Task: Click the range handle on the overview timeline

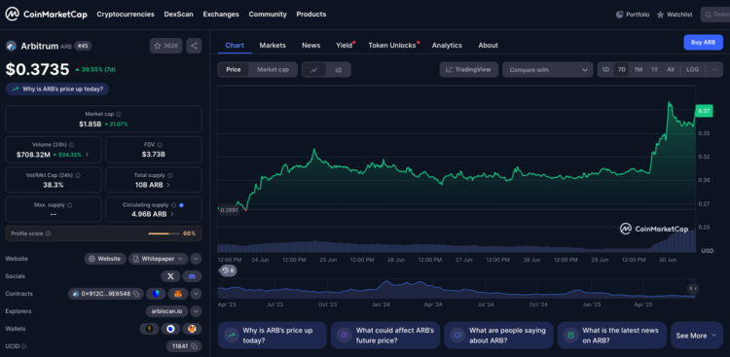Action: click(692, 289)
